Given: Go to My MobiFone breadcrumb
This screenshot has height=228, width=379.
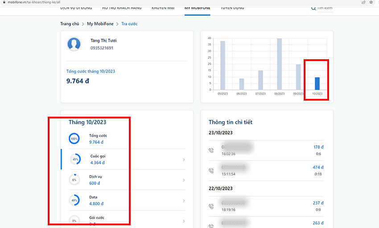Looking at the screenshot, I should coord(100,24).
